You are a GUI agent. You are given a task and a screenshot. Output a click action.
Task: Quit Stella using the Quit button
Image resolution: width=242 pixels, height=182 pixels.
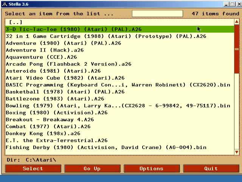point(211,168)
